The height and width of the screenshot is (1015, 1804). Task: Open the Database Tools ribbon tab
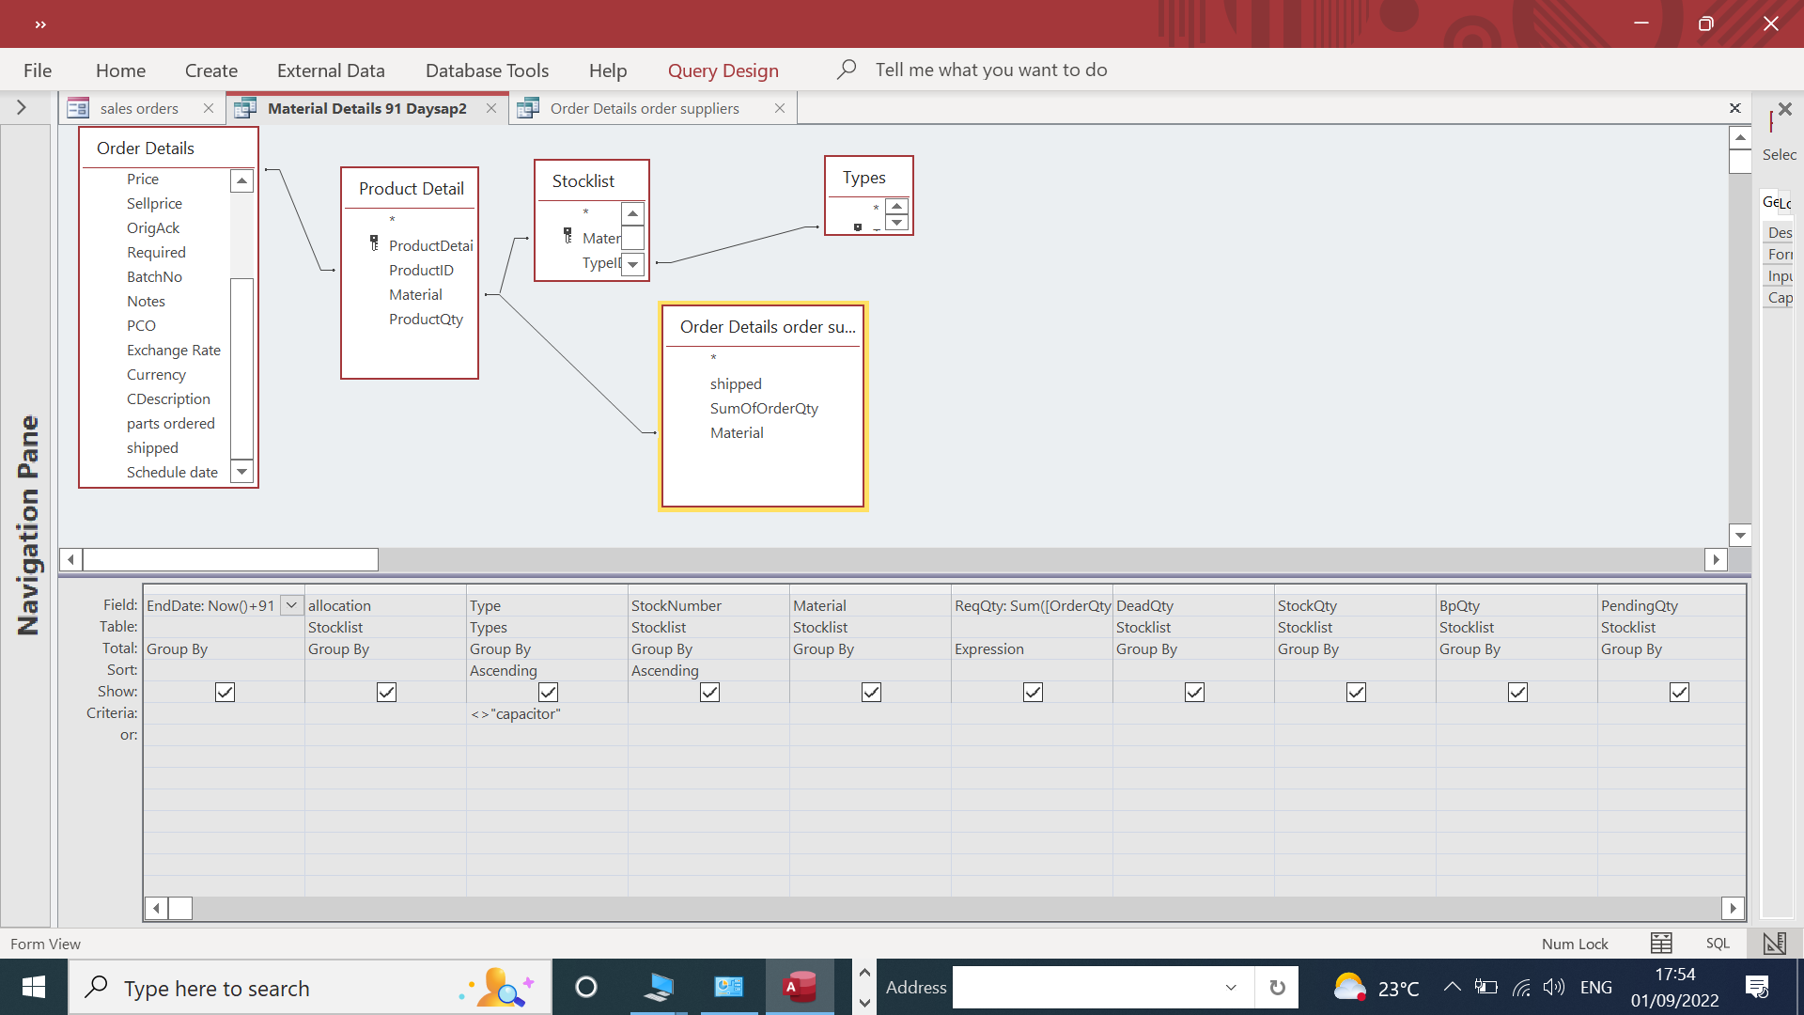point(487,70)
